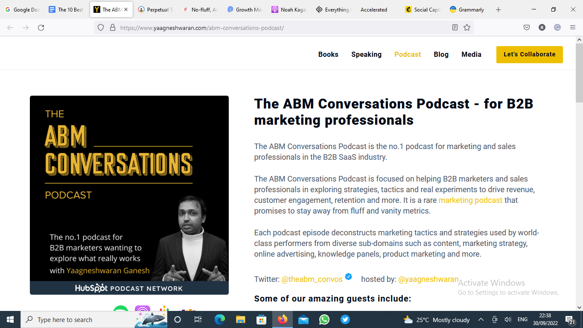Switch to the Noah Kagan tab
Viewport: 583px width, 328px height.
click(289, 9)
